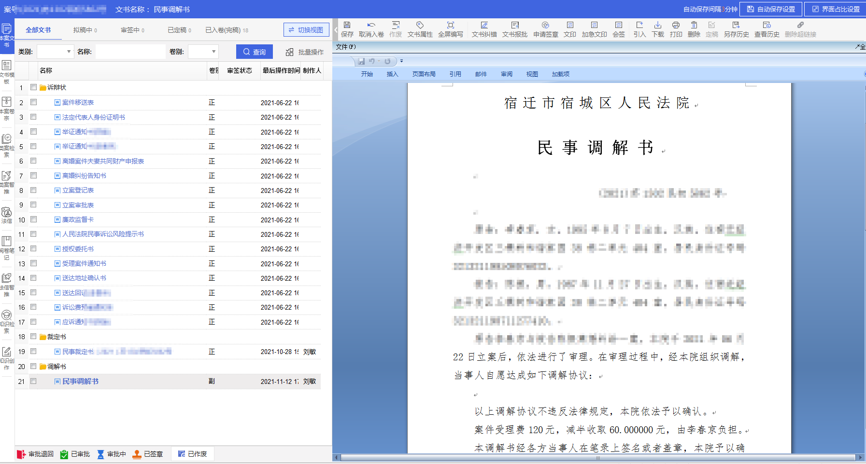This screenshot has width=866, height=464.
Task: Click the horizontal scrollbar under the document
Action: pos(598,458)
